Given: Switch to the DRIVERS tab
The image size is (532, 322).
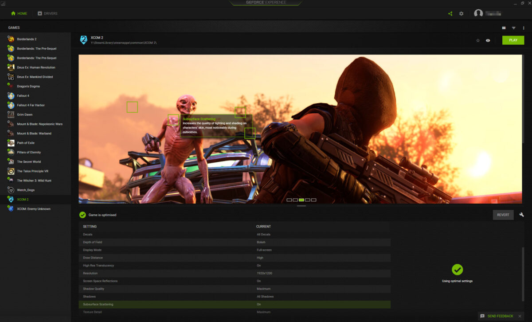Looking at the screenshot, I should pos(47,13).
